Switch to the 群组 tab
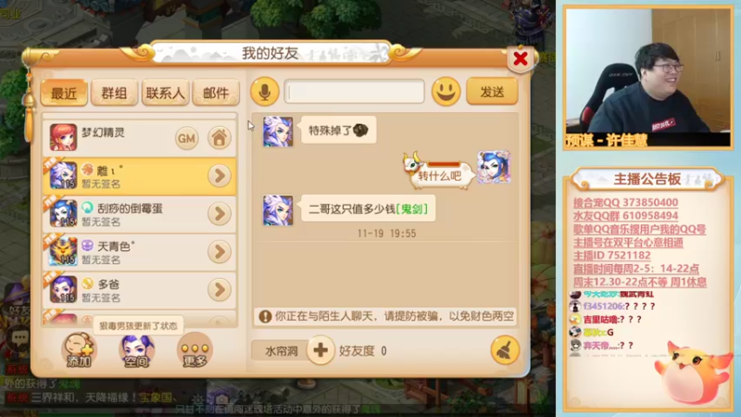 [114, 93]
